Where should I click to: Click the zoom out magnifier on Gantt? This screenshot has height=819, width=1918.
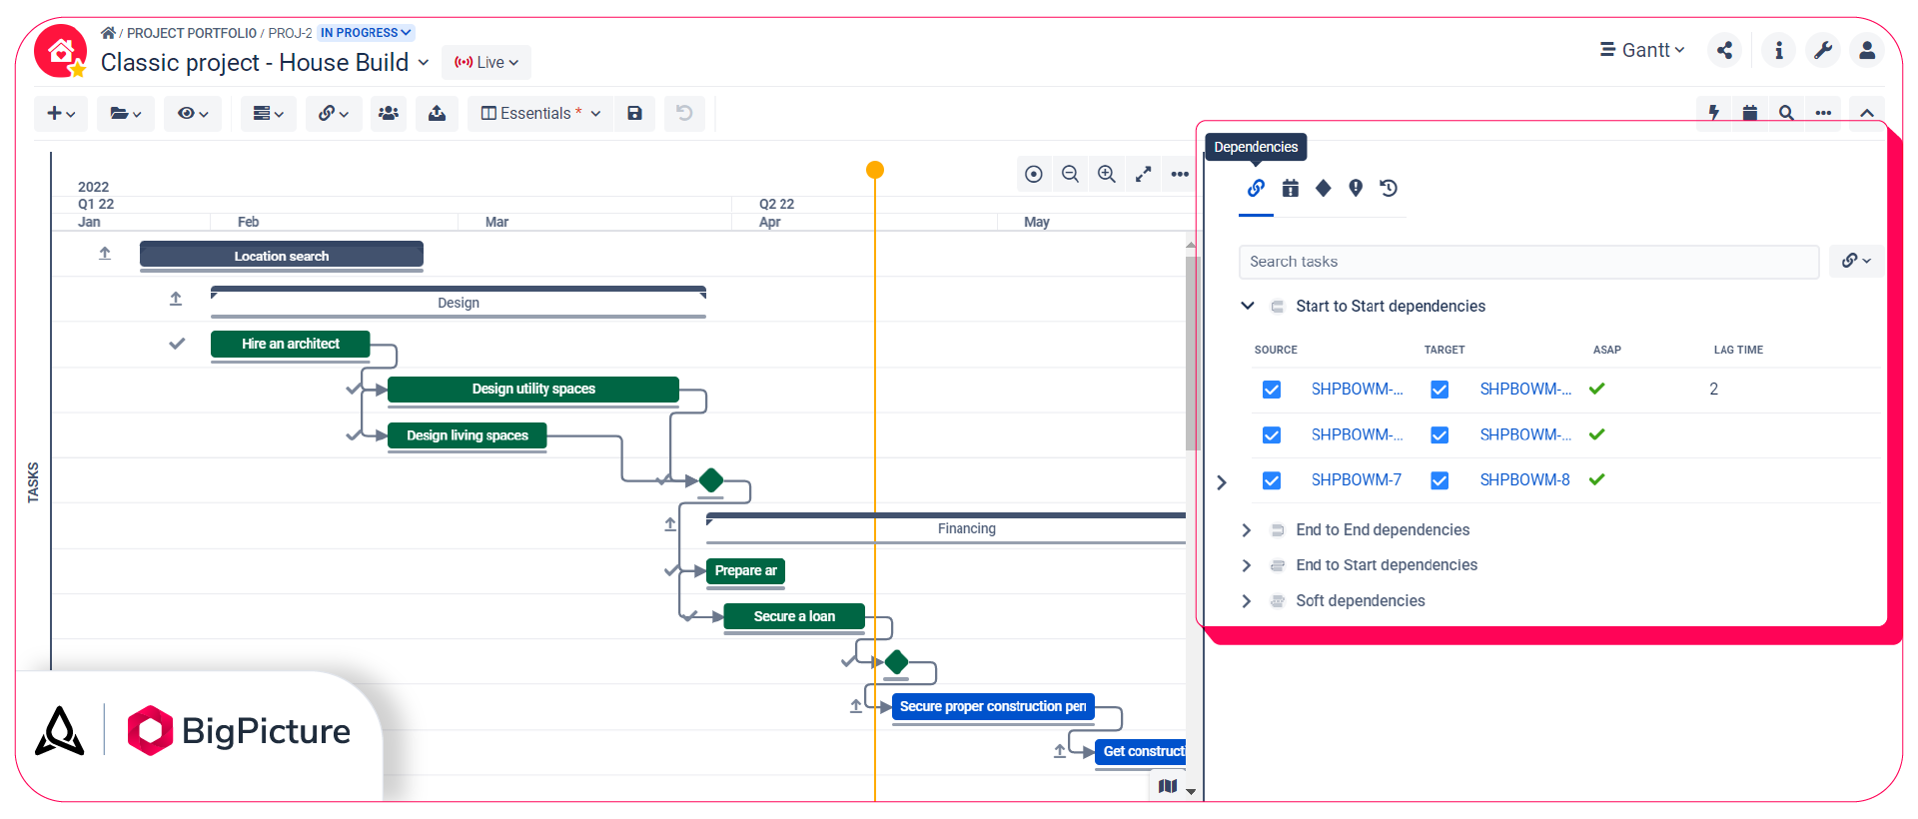(1070, 174)
